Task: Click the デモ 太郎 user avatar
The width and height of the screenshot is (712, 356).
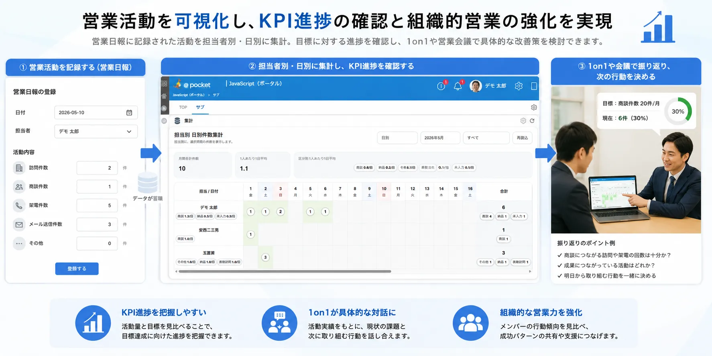Action: pyautogui.click(x=476, y=86)
